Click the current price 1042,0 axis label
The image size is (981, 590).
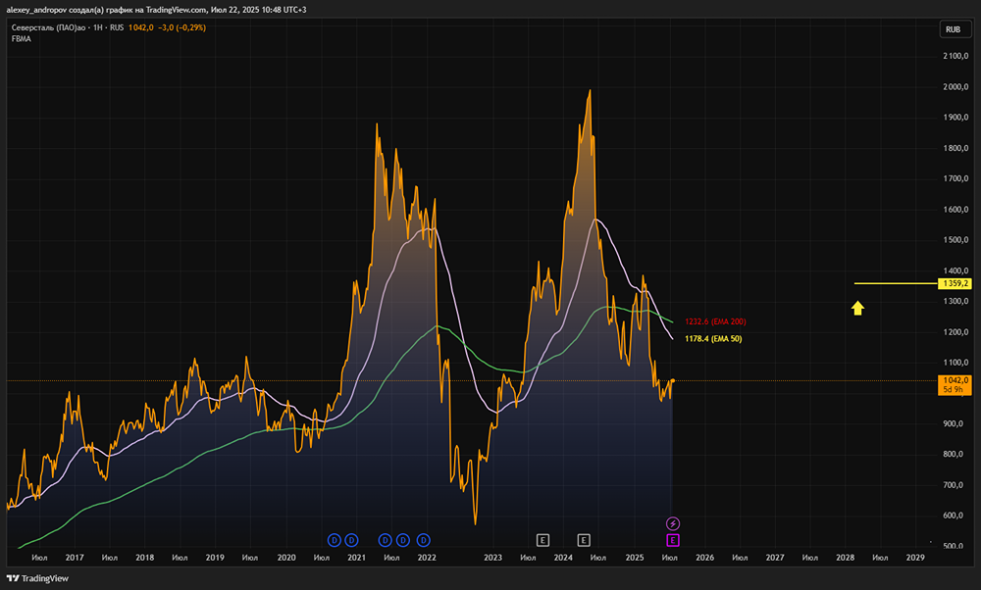click(x=954, y=379)
